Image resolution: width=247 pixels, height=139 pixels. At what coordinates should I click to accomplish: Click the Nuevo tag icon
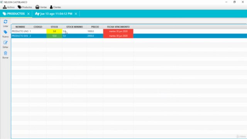point(5,32)
